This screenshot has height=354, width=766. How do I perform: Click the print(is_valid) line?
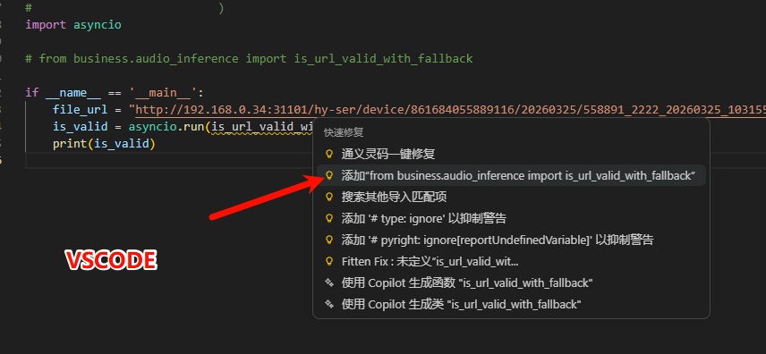point(104,144)
